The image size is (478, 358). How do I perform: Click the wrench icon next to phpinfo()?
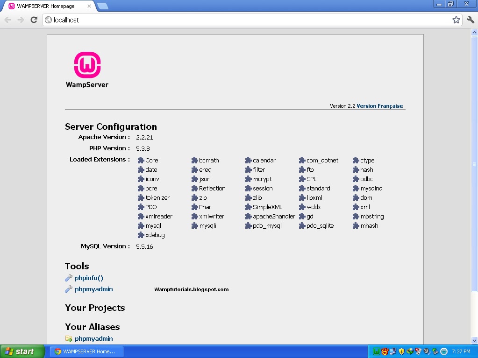(x=68, y=278)
